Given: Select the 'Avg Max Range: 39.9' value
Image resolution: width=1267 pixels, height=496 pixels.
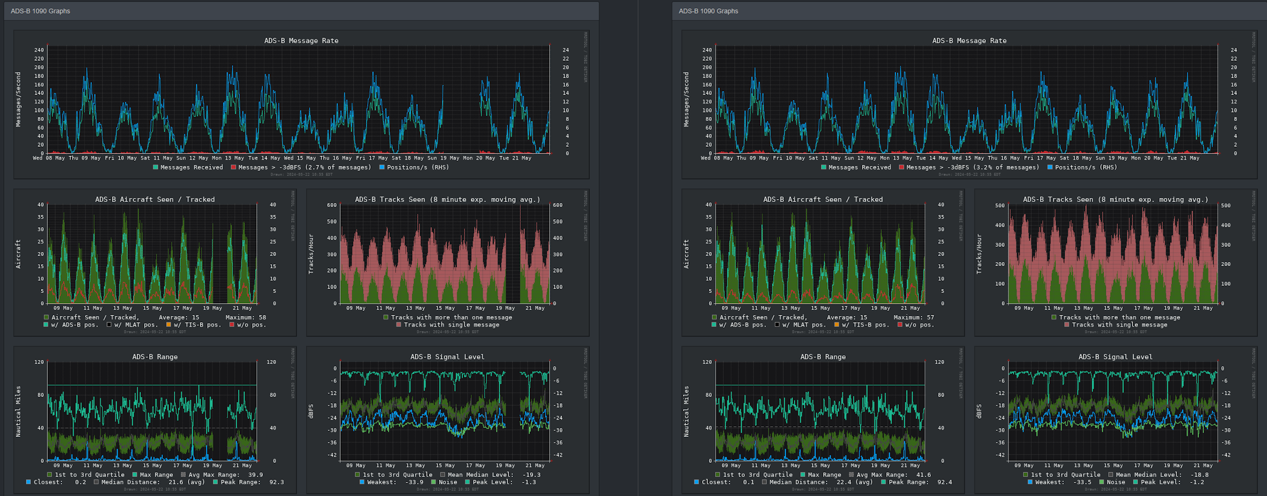Looking at the screenshot, I should click(226, 475).
